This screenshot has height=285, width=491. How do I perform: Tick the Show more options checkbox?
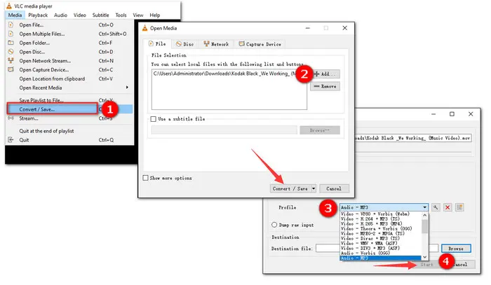tap(146, 178)
